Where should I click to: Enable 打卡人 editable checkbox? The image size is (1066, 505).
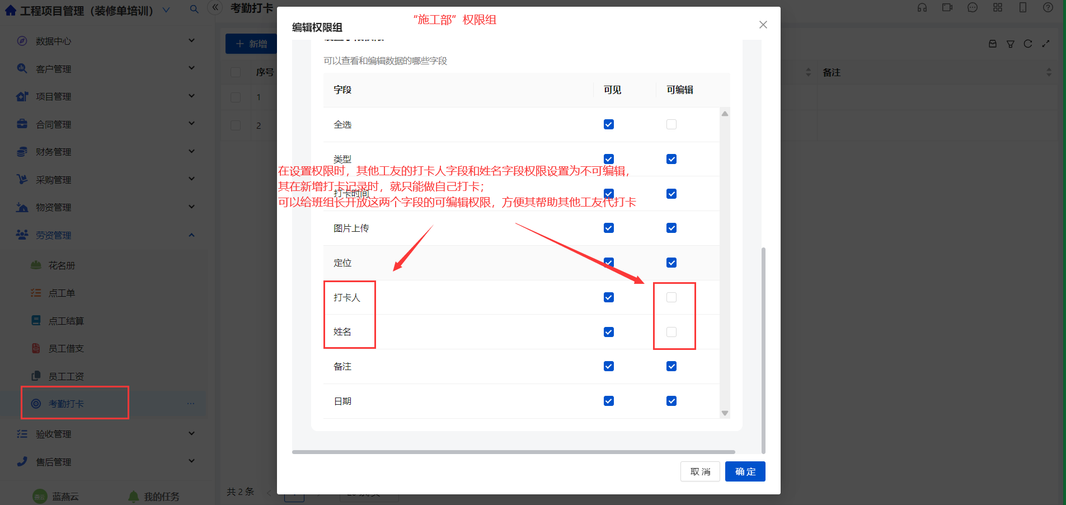tap(671, 297)
